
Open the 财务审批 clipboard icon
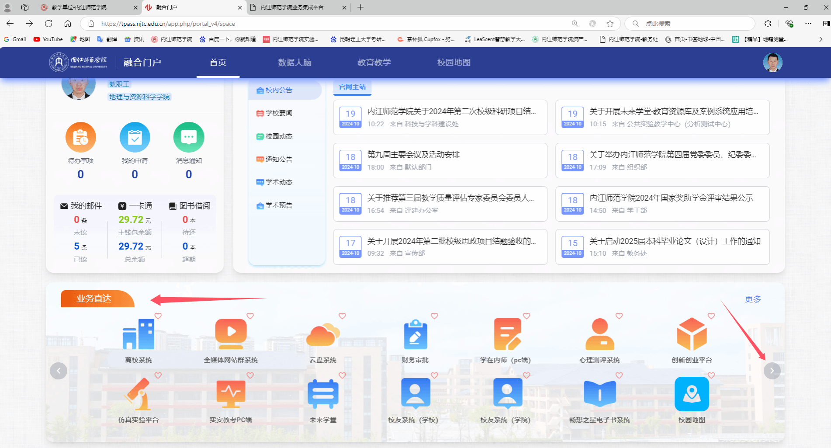(415, 334)
